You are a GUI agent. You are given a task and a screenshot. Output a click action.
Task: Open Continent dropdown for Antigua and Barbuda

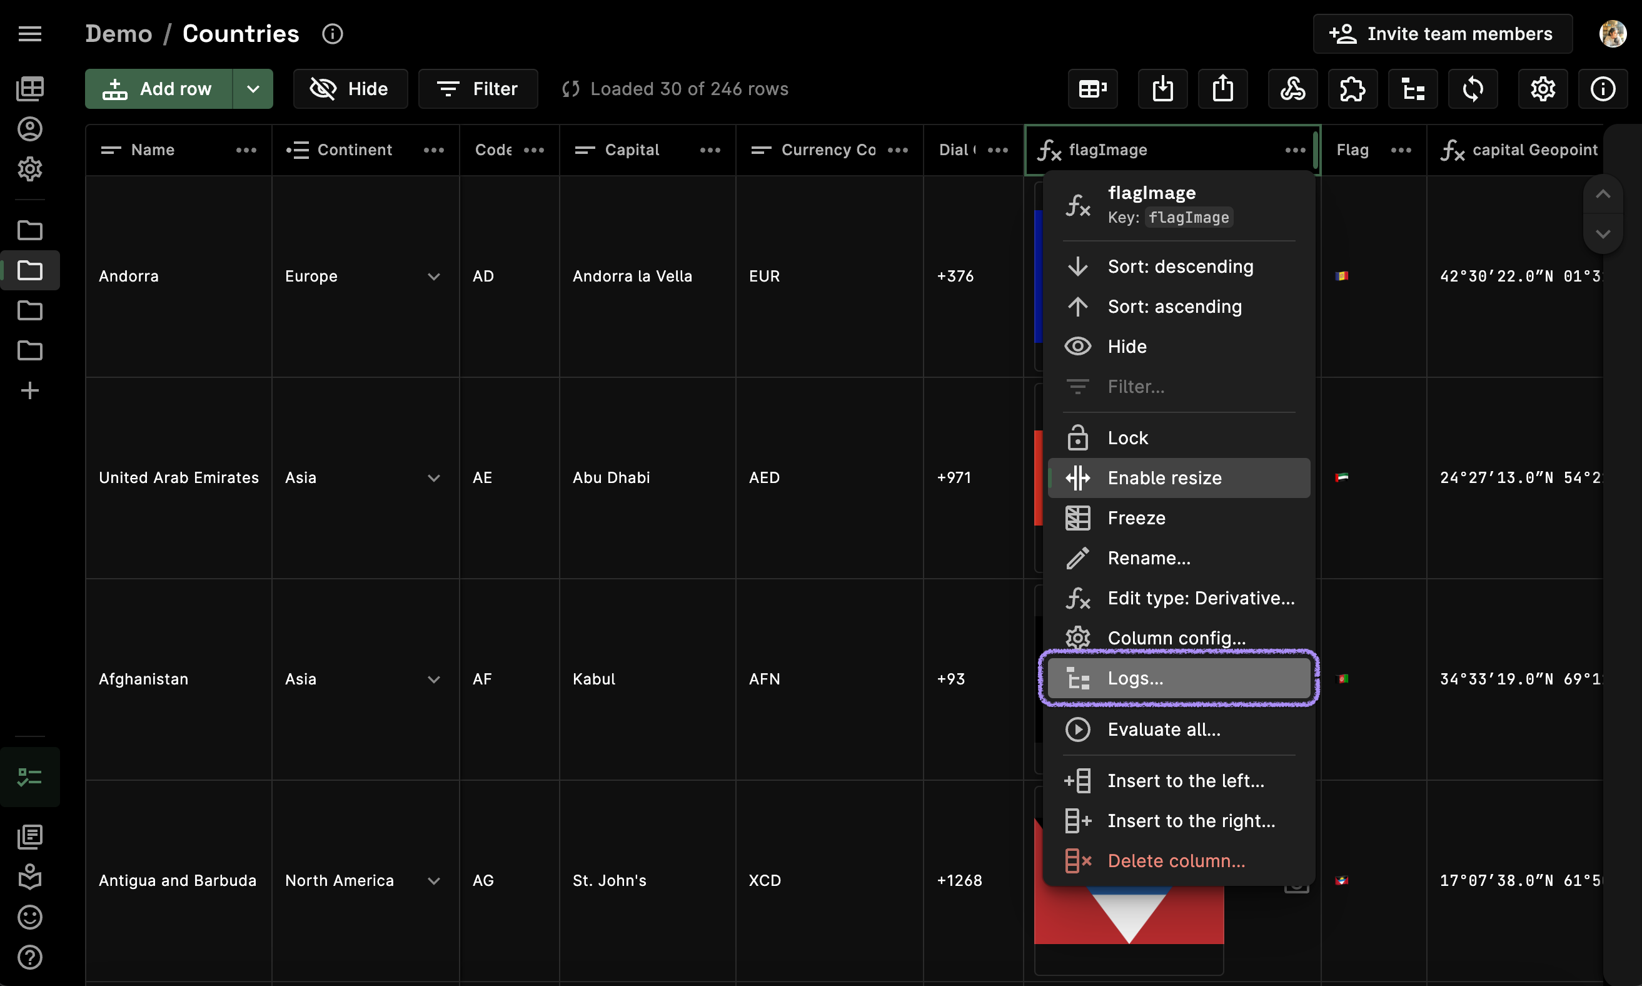click(433, 880)
